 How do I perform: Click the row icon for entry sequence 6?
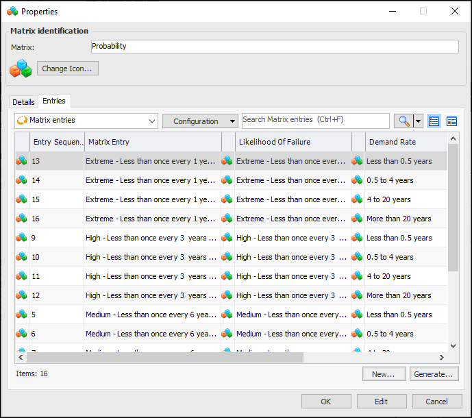[21, 334]
